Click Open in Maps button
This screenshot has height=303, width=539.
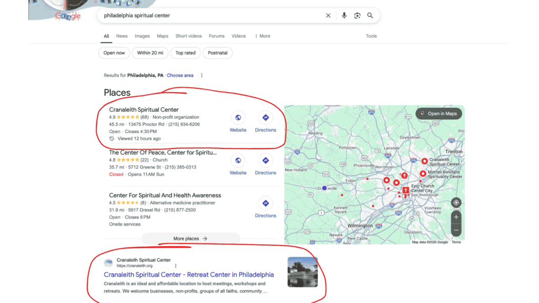point(438,114)
